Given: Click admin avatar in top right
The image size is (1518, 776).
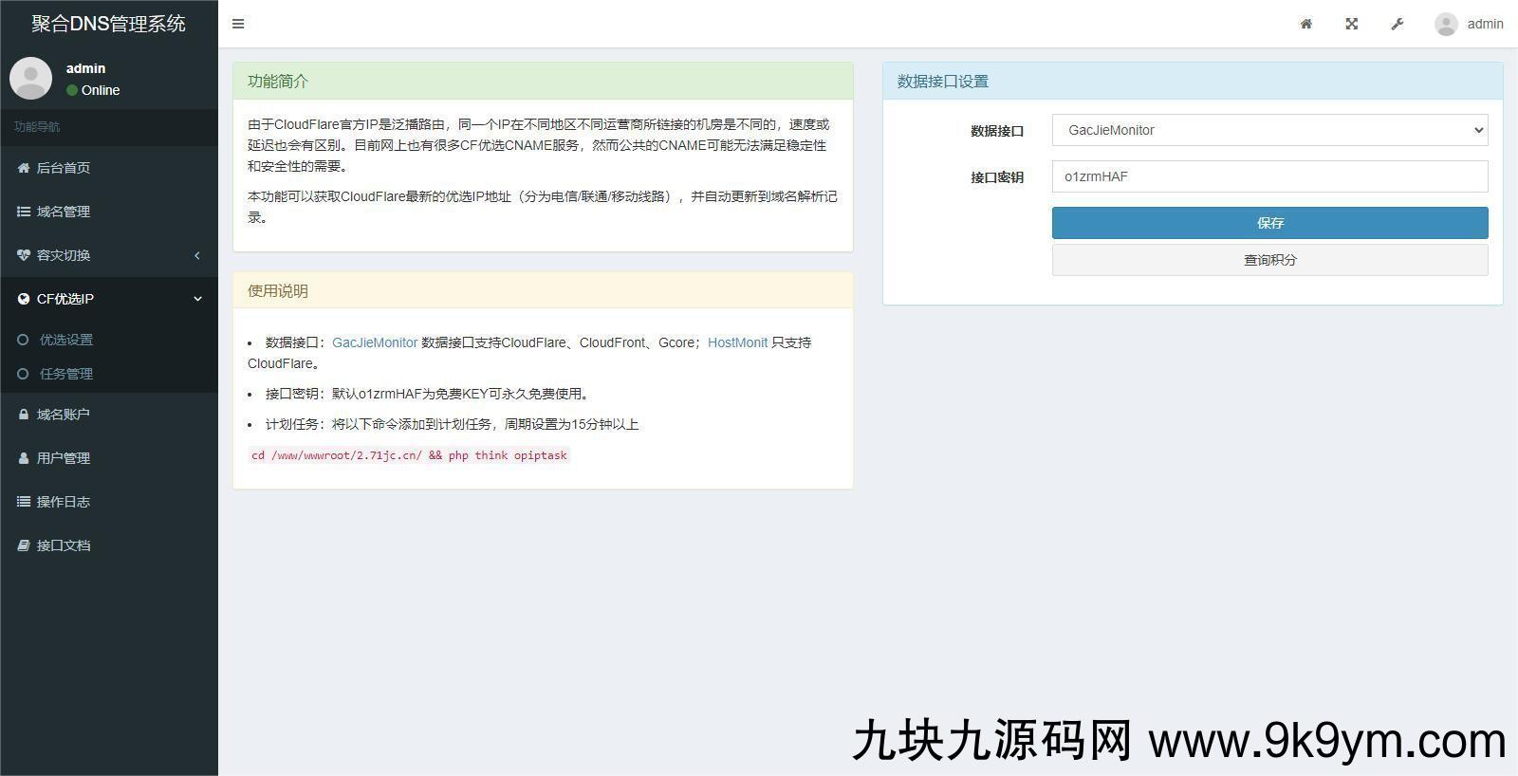Looking at the screenshot, I should pyautogui.click(x=1446, y=24).
